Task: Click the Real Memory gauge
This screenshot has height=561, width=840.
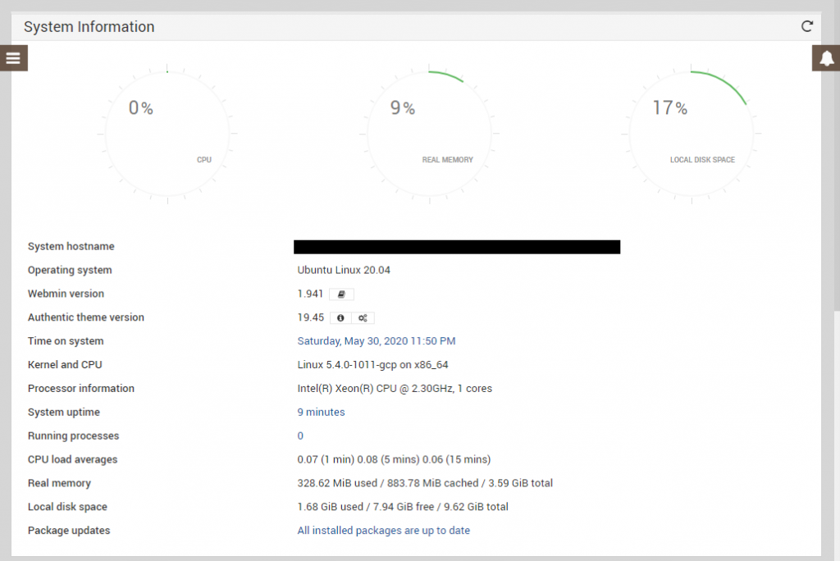Action: (x=429, y=133)
